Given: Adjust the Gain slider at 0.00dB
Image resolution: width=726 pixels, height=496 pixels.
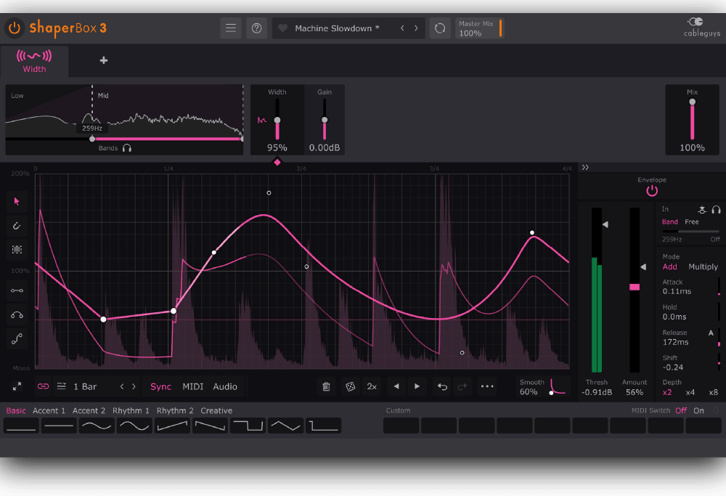Looking at the screenshot, I should (x=325, y=120).
